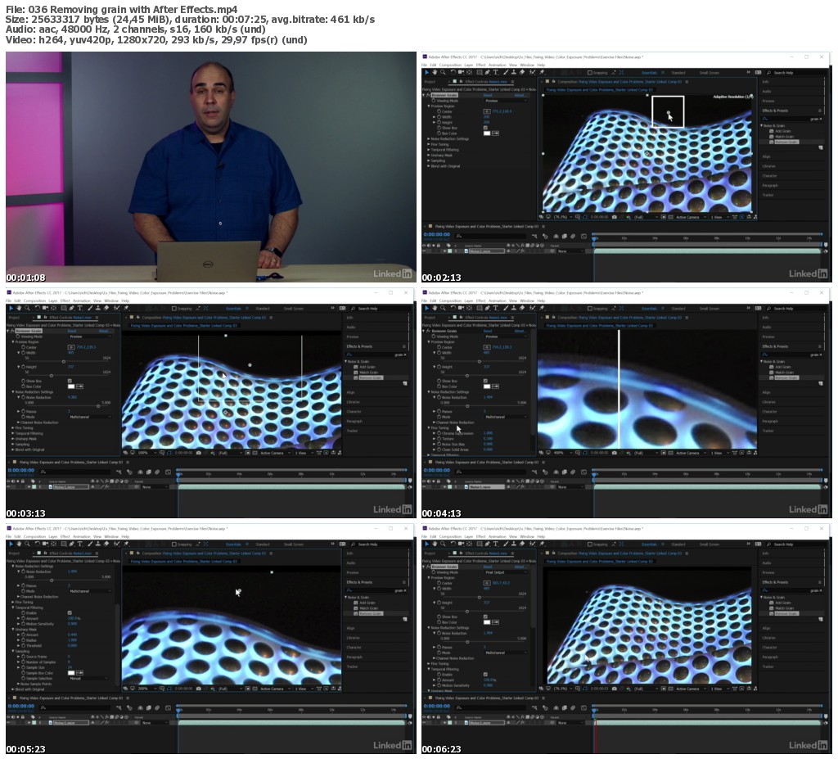Select the Selection arrow tool in the 00:04:13 frame
Screen dimensions: 838x759
click(426, 308)
